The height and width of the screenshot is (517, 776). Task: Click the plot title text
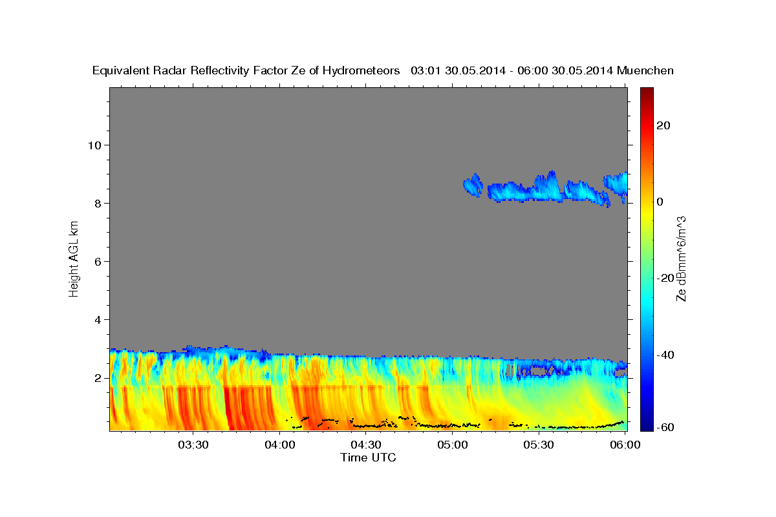pyautogui.click(x=383, y=70)
